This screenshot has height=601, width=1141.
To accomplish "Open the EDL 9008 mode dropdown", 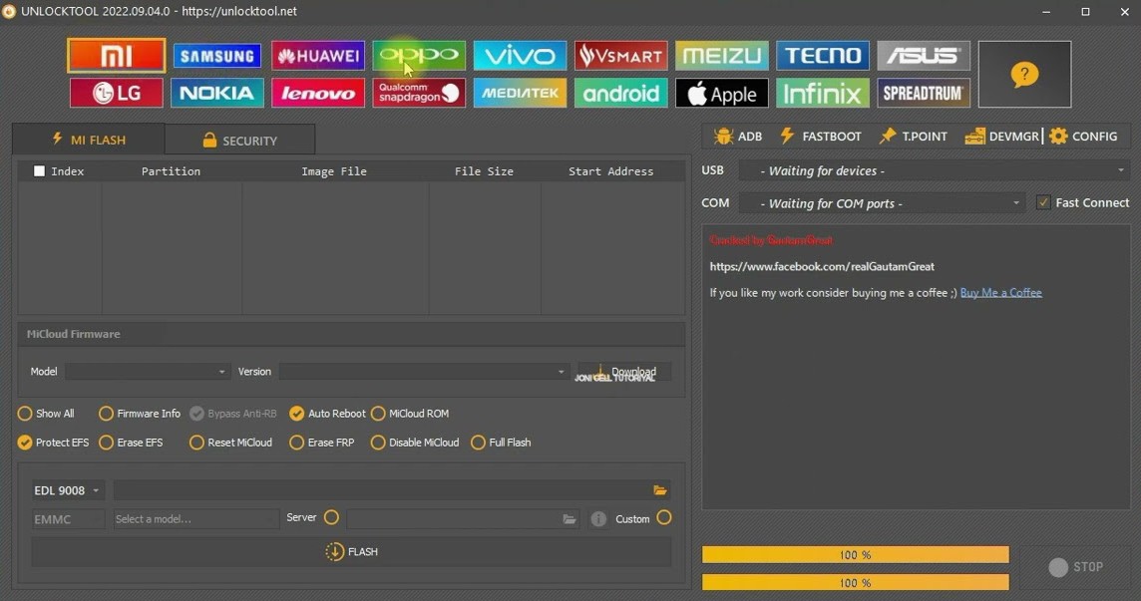I will (68, 490).
